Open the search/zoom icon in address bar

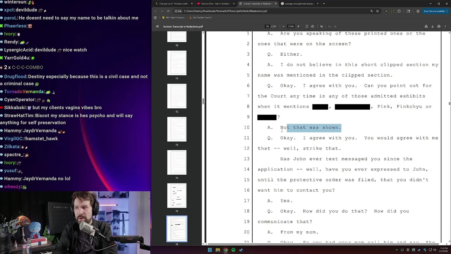point(371,11)
